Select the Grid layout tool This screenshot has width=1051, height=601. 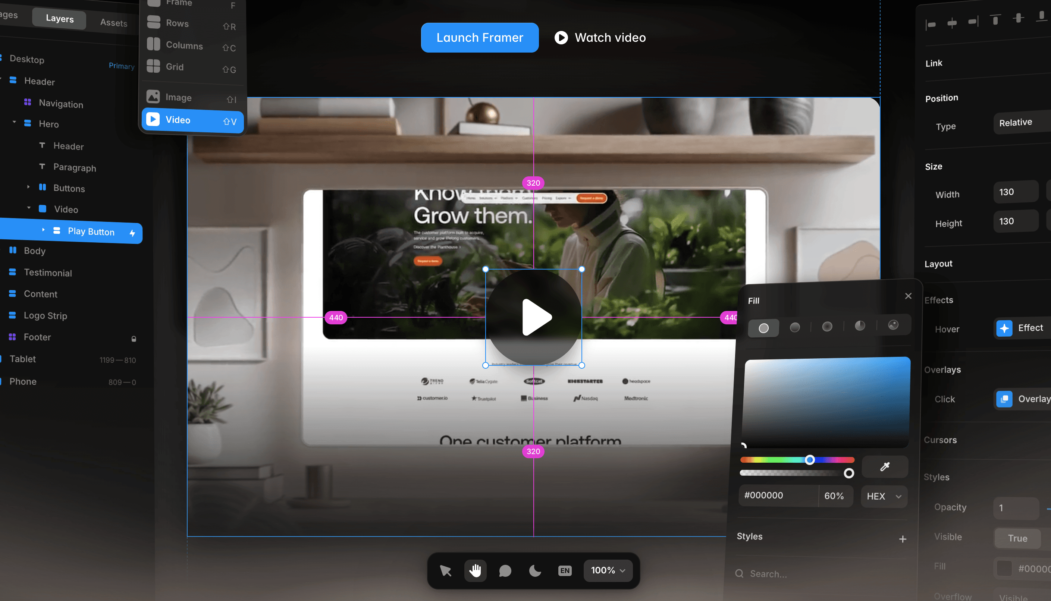tap(175, 66)
